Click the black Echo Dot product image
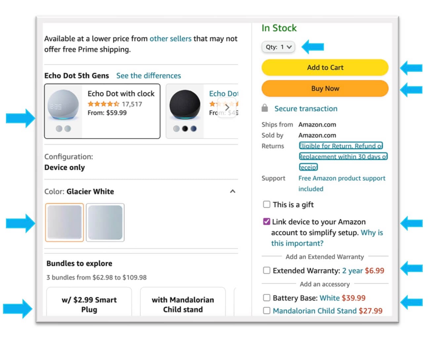 [185, 105]
